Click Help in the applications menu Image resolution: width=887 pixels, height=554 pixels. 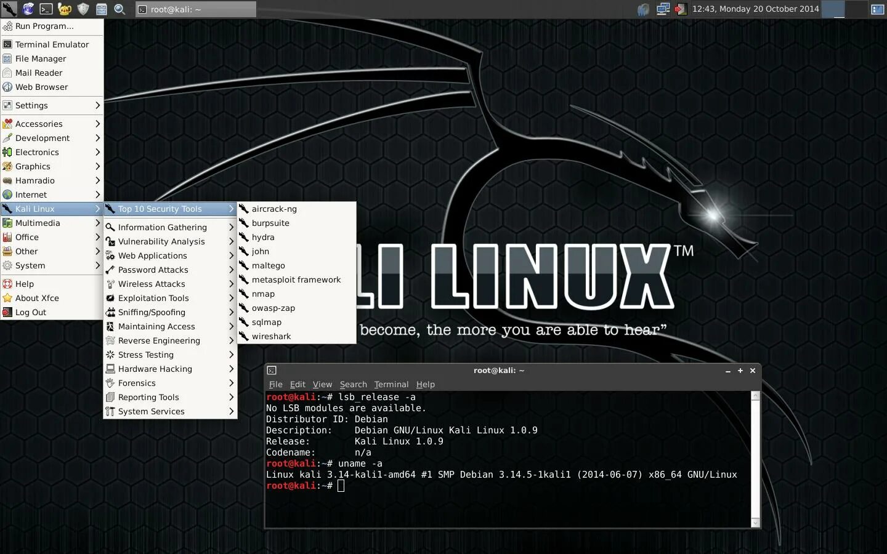point(52,284)
